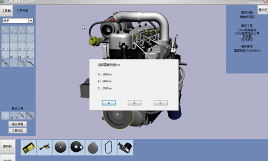Select the torque wrench in taken tools
This screenshot has width=268, height=161.
click(x=30, y=115)
